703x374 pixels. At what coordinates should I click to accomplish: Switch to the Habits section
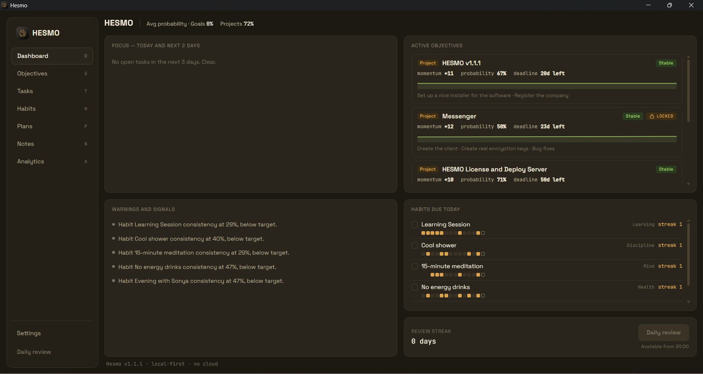tap(52, 109)
